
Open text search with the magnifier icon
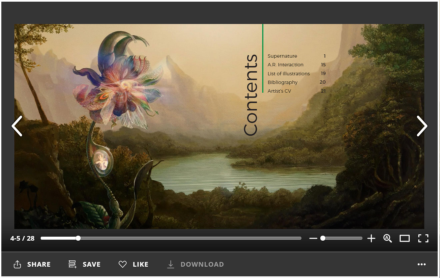tap(387, 238)
